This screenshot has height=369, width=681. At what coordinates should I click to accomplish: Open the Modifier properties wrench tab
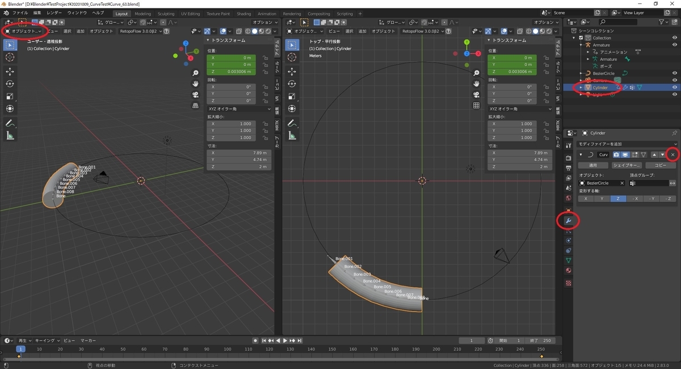pyautogui.click(x=568, y=220)
